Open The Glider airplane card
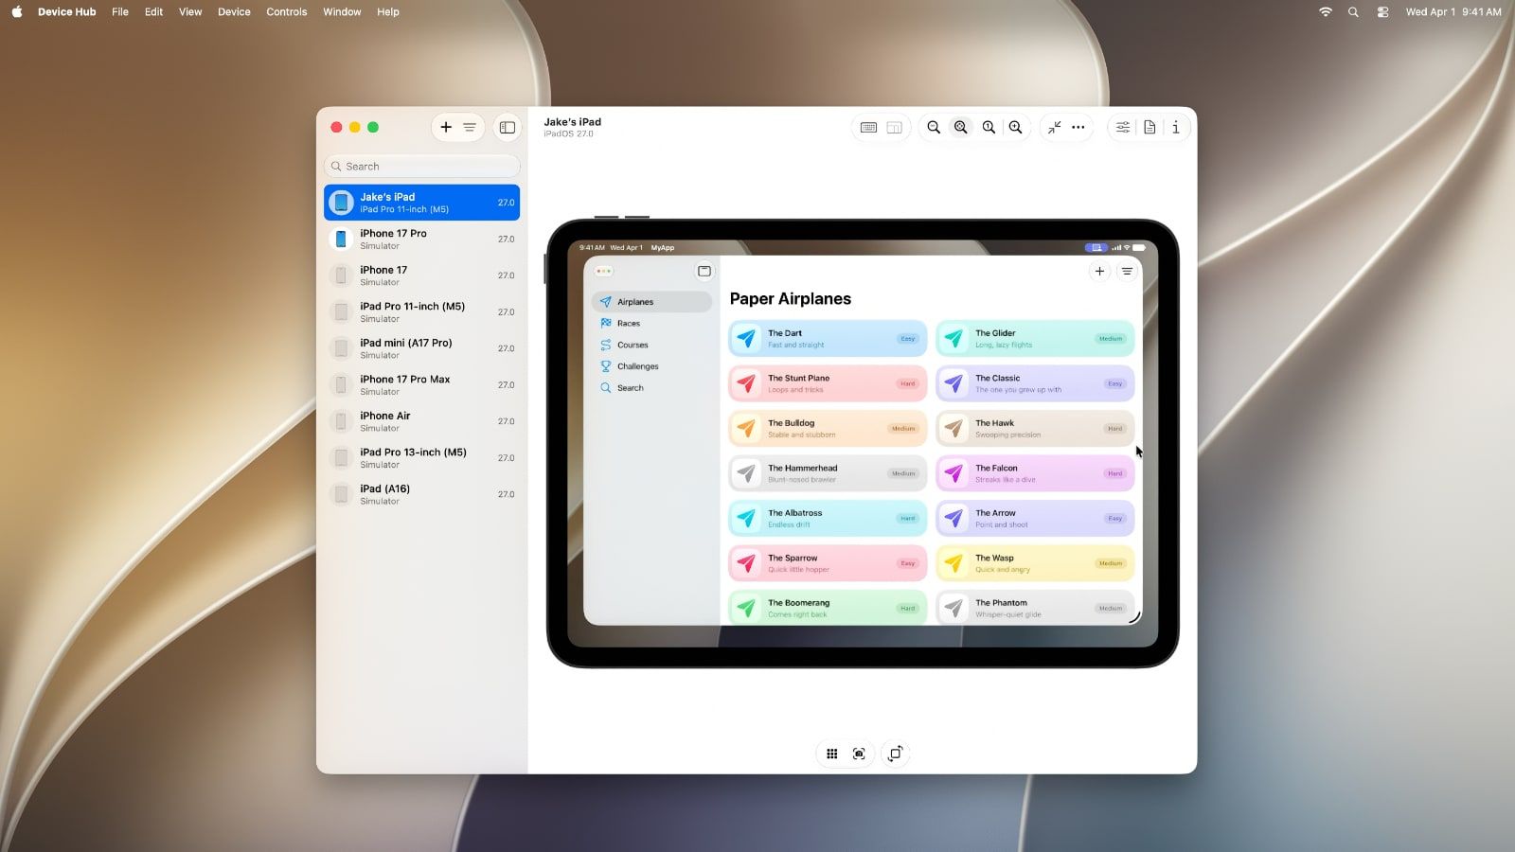 click(1035, 339)
